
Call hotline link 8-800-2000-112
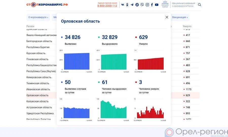point(107,6)
